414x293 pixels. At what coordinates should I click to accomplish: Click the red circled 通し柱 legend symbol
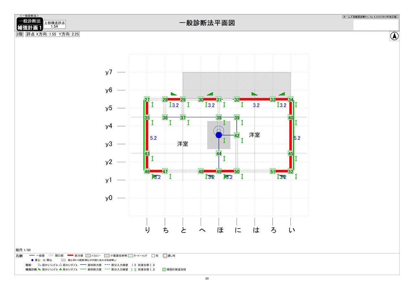165,256
